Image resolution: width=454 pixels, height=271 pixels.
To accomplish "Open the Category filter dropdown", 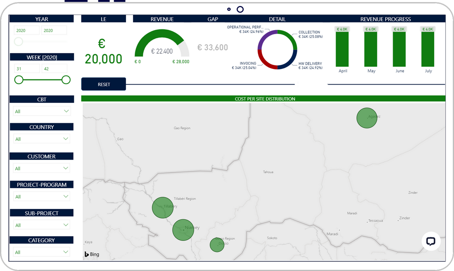I will 42,252.
